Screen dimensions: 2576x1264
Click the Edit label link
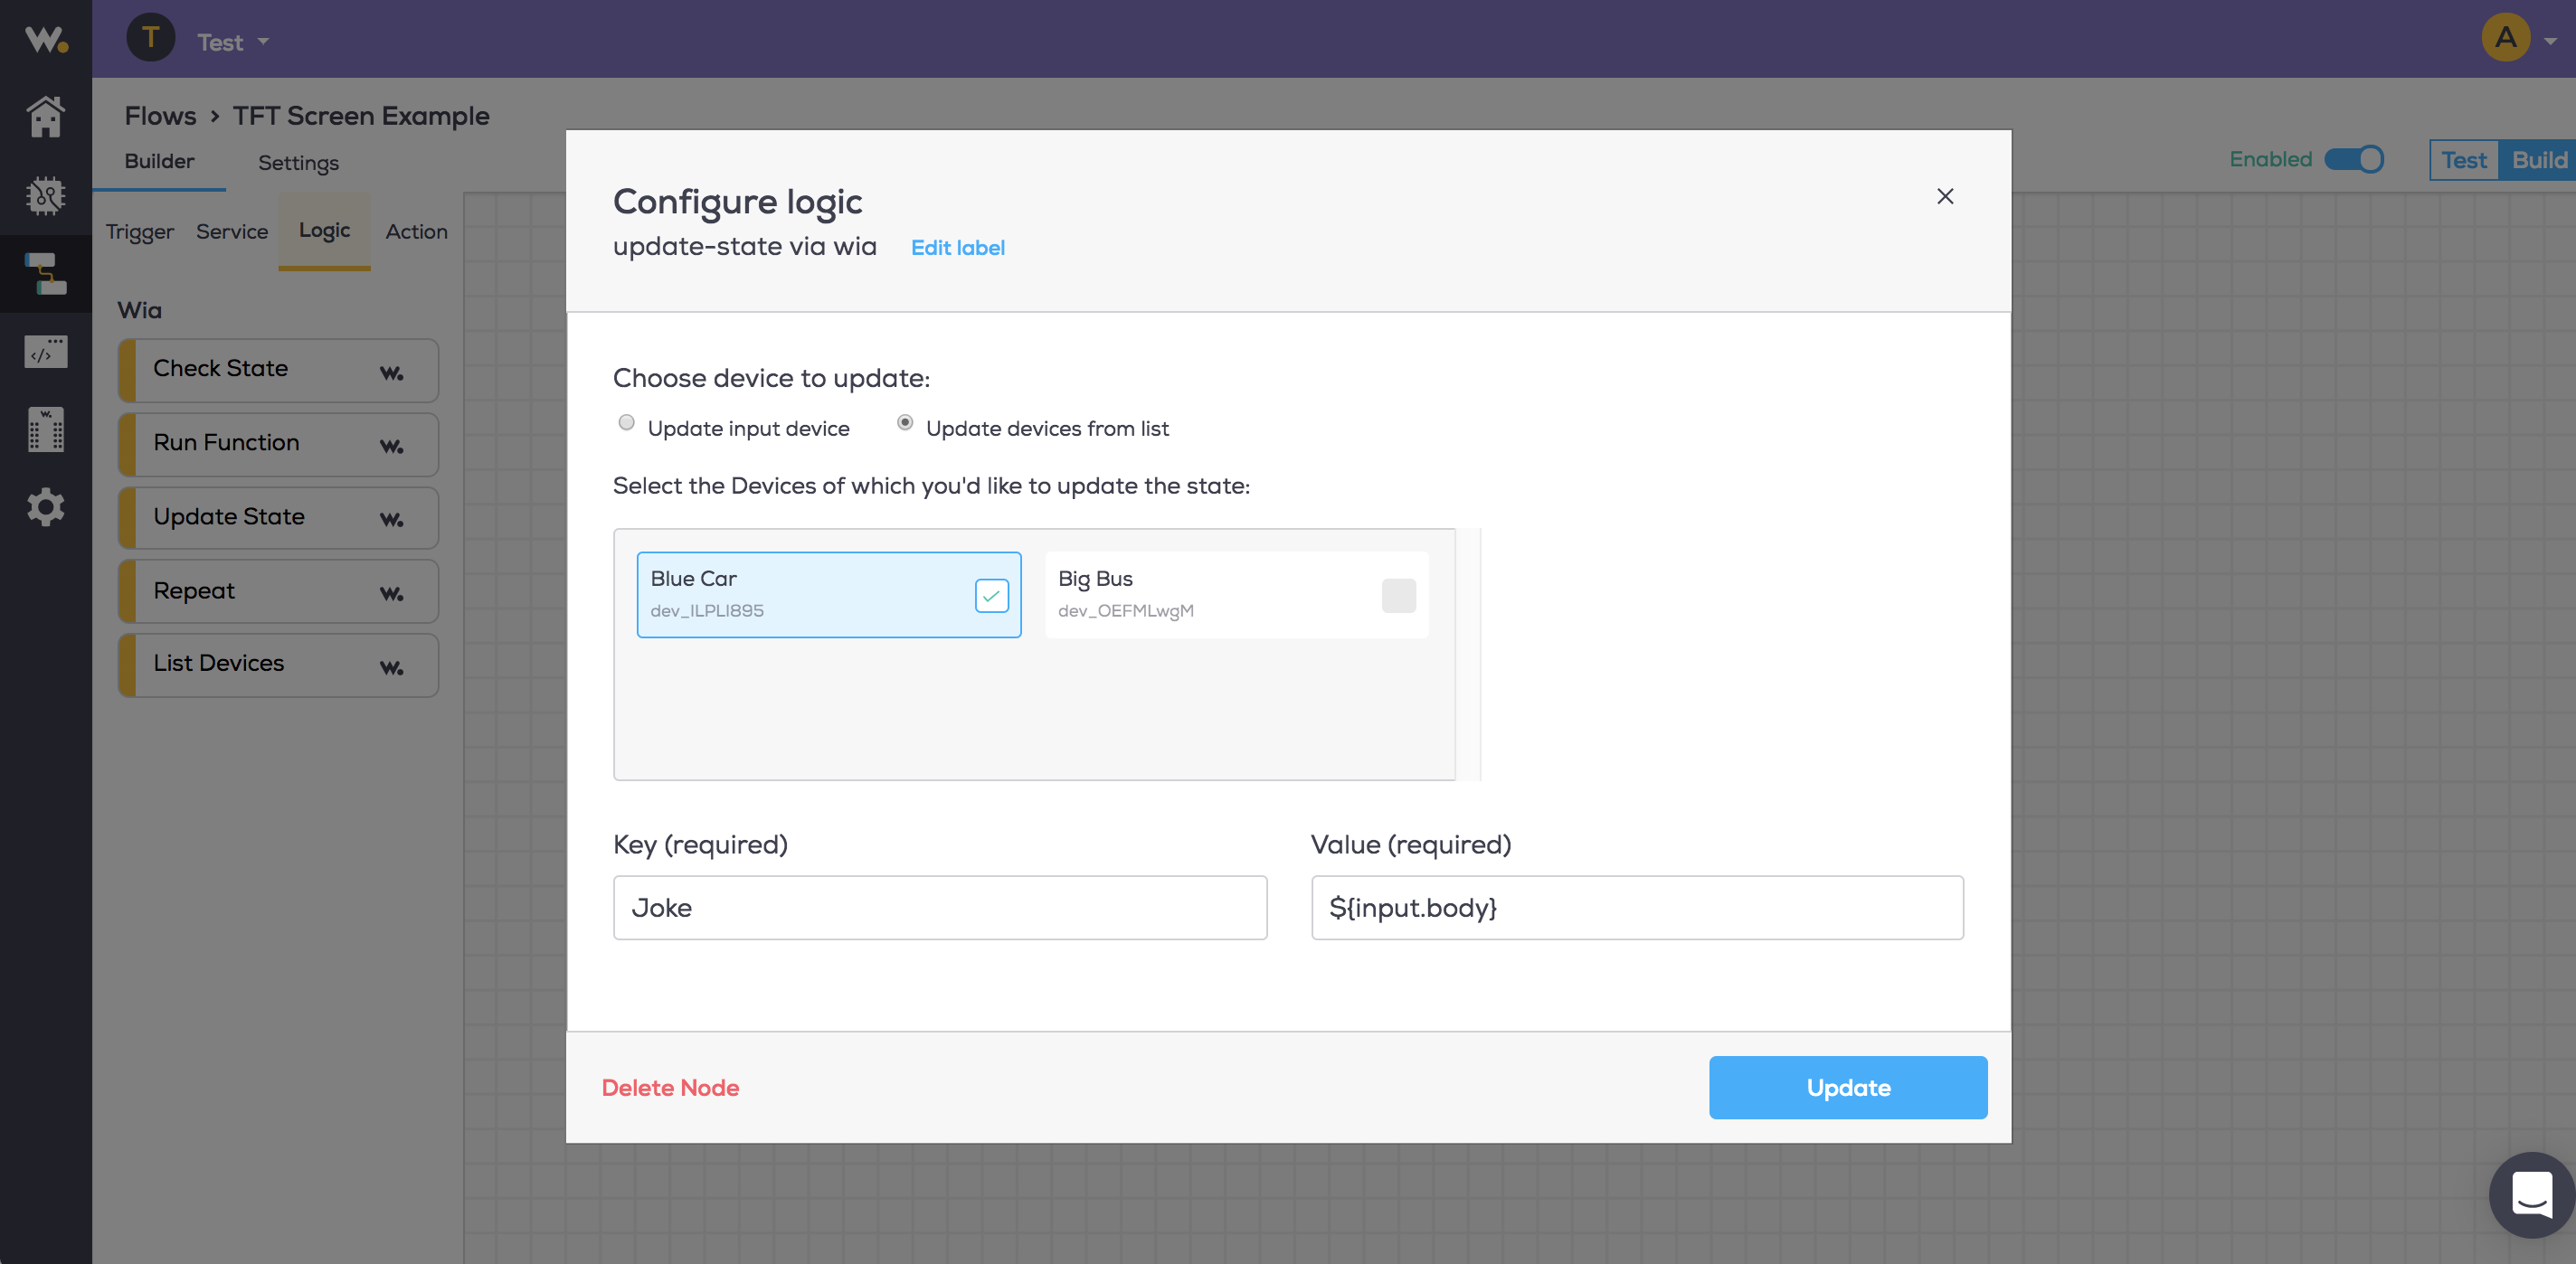tap(957, 247)
